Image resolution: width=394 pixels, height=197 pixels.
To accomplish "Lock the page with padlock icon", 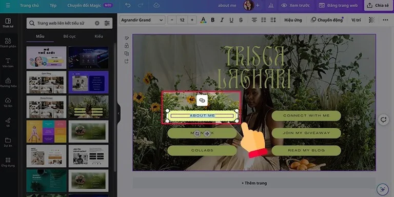I will (127, 46).
